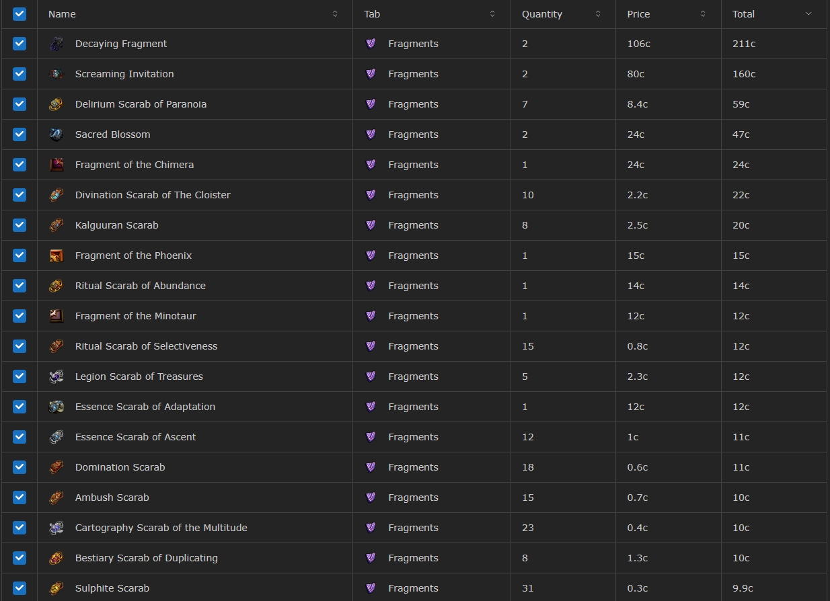Viewport: 830px width, 601px height.
Task: Click the Fragments tab icon in Kalguuran Scarab row
Action: (370, 225)
